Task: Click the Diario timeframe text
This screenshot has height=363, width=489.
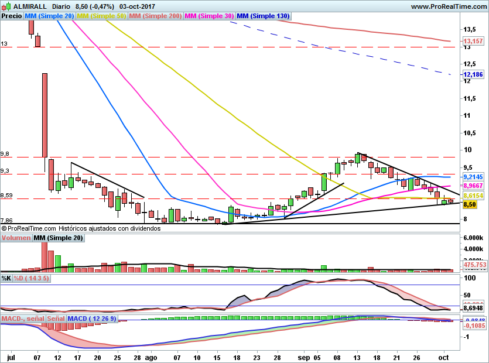Action: [x=61, y=6]
